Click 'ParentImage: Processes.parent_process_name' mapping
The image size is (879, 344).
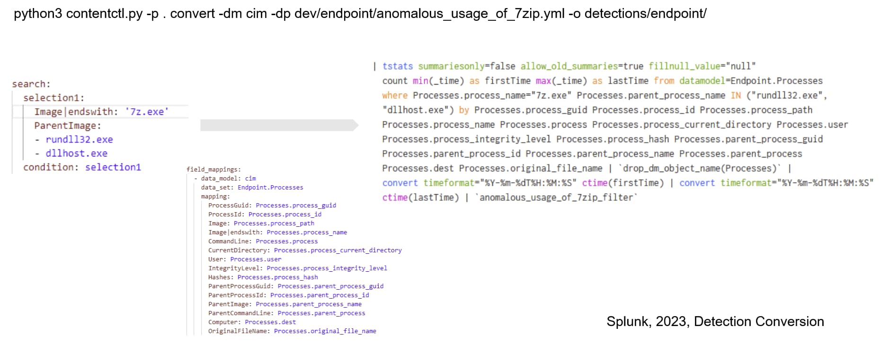[285, 304]
